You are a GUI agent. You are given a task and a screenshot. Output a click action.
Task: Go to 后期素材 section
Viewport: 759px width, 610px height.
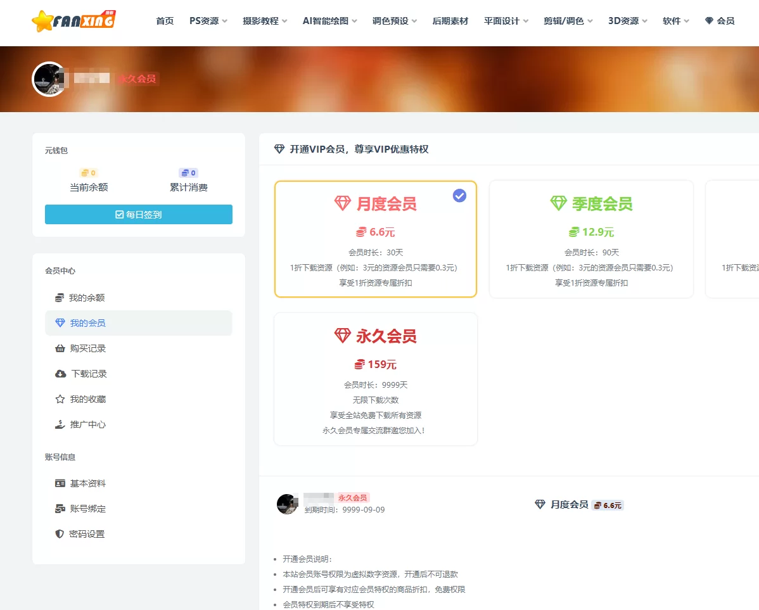tap(450, 21)
